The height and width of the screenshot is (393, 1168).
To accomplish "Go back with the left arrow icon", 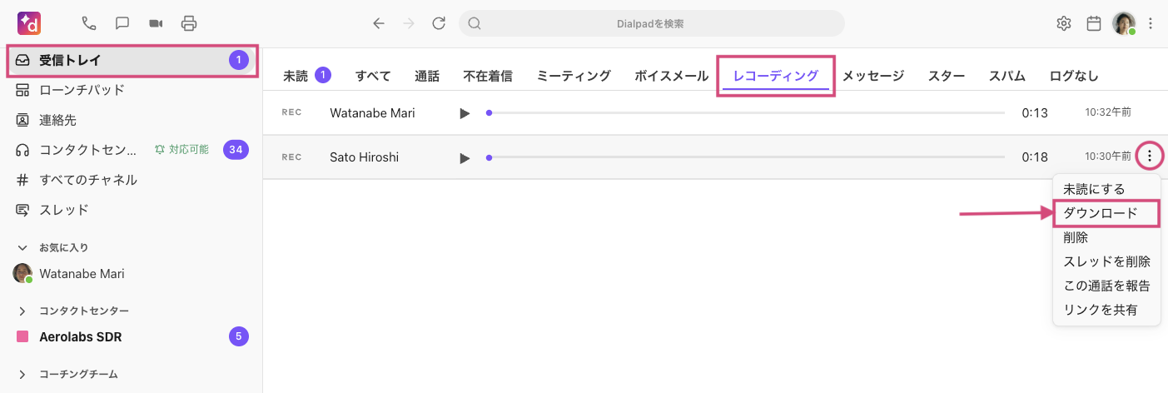I will [x=379, y=23].
